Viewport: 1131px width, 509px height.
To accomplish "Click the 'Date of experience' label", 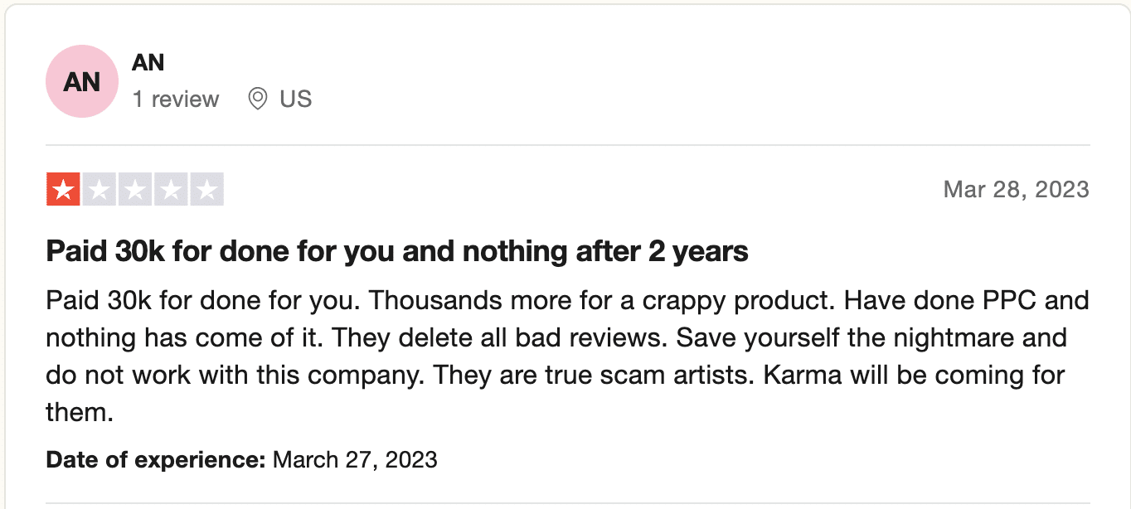I will (x=156, y=459).
